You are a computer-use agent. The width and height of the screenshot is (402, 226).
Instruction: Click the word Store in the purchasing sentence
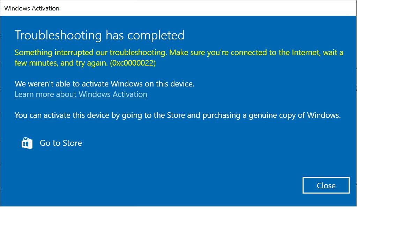[x=176, y=115]
